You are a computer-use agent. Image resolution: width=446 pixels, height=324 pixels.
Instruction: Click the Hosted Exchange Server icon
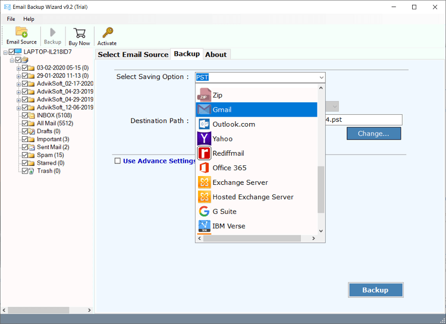tap(204, 197)
